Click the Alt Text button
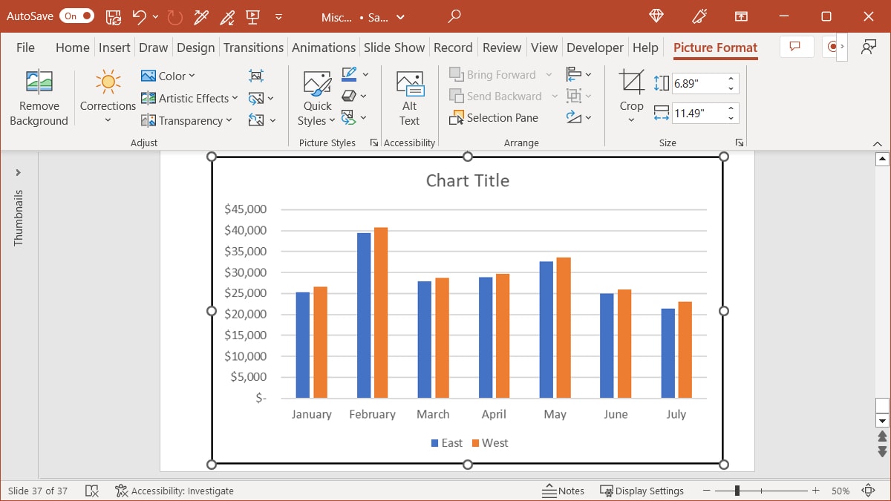Viewport: 891px width, 501px height. coord(409,95)
